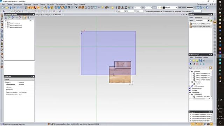The image size is (224, 126).
Task: Open the Инструменты menu
Action: (60, 4)
